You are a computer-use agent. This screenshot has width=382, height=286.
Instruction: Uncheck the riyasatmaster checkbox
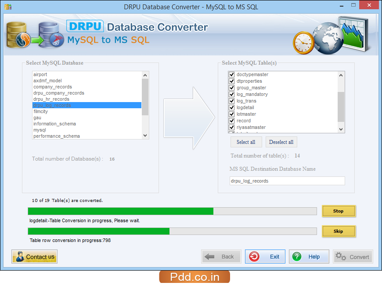(232, 127)
